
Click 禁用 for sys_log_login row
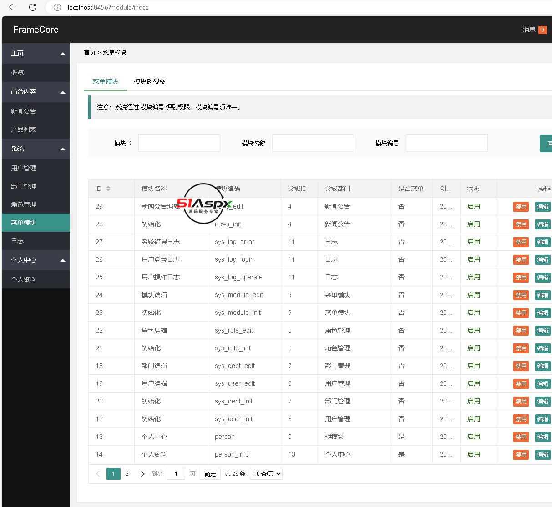click(x=521, y=260)
